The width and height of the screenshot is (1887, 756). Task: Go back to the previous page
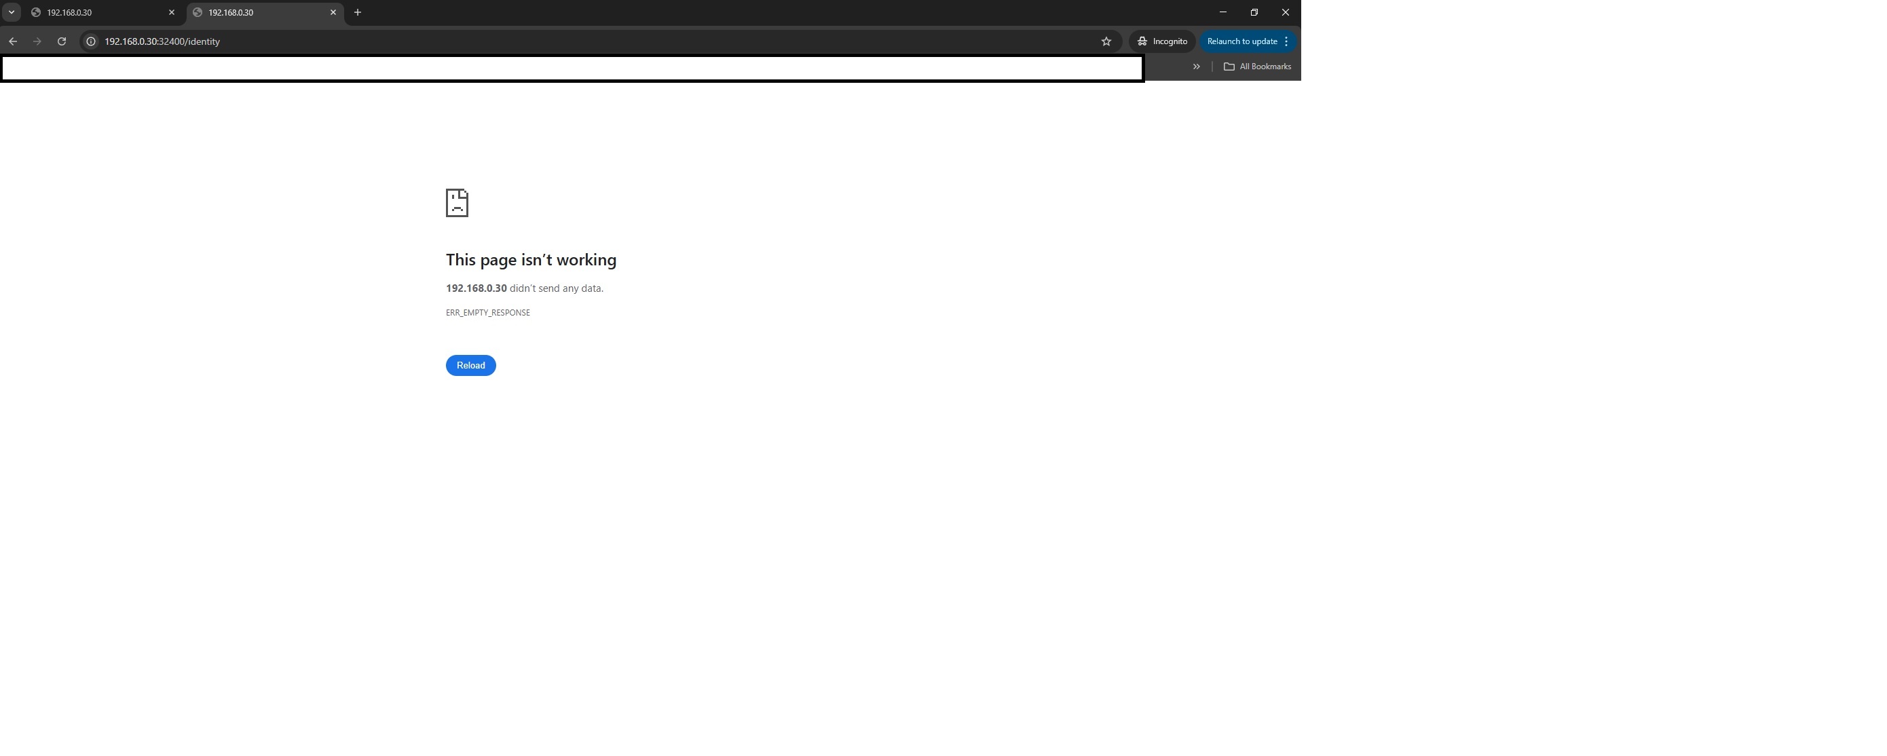pyautogui.click(x=12, y=42)
